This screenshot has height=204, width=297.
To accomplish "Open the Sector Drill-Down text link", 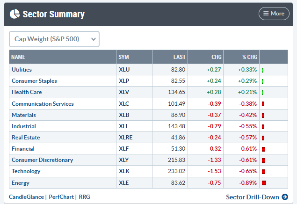I will [x=253, y=197].
